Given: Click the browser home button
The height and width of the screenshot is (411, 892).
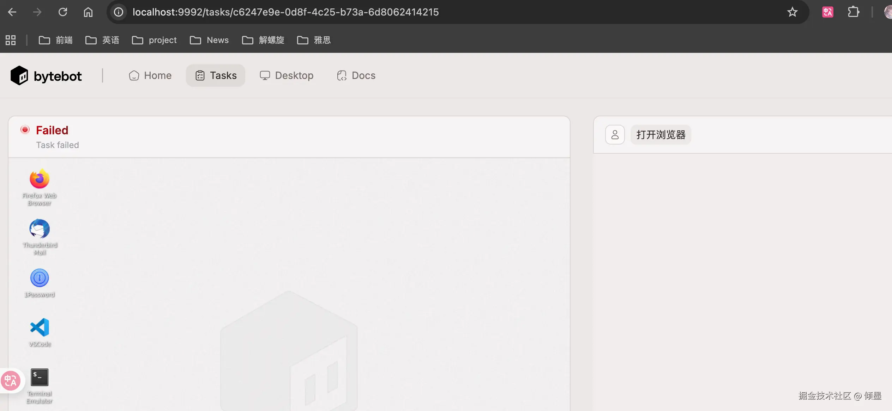Looking at the screenshot, I should [88, 12].
